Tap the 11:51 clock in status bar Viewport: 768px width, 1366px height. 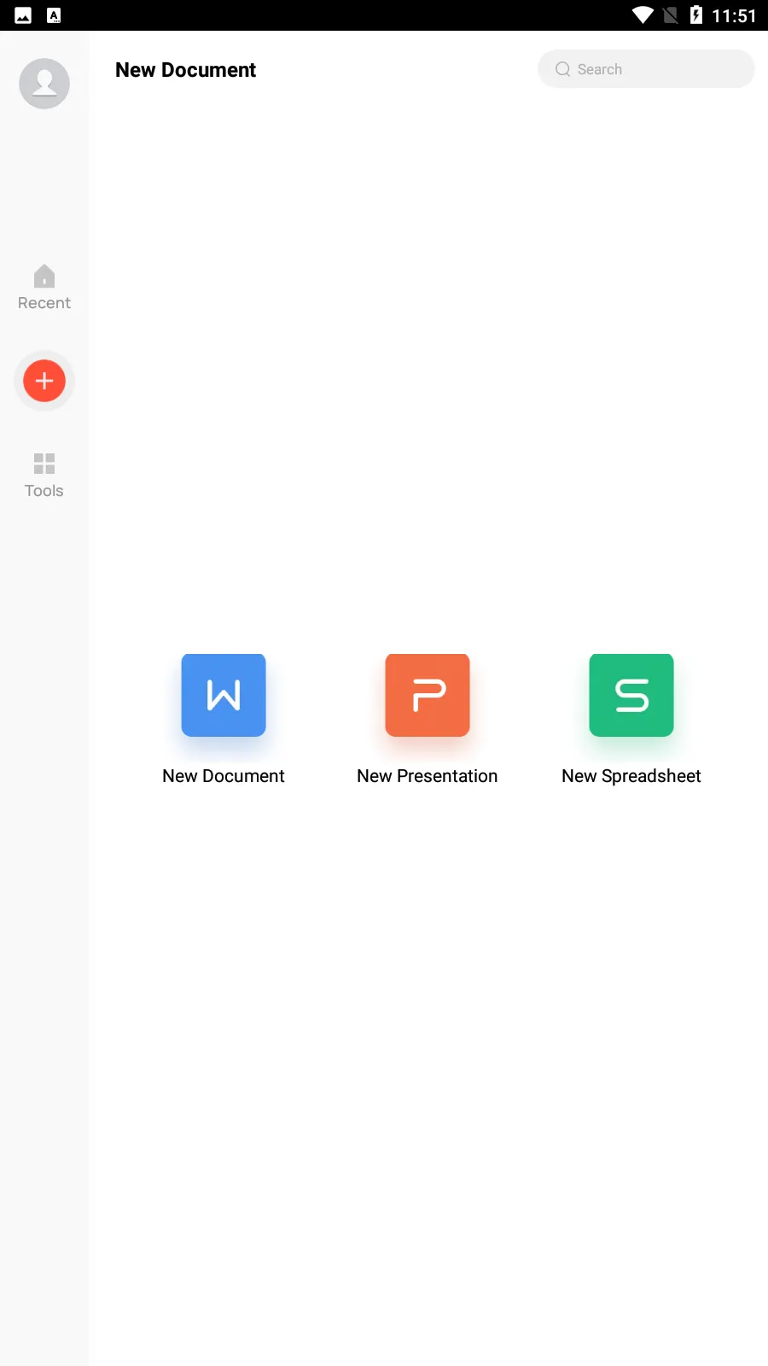[734, 16]
